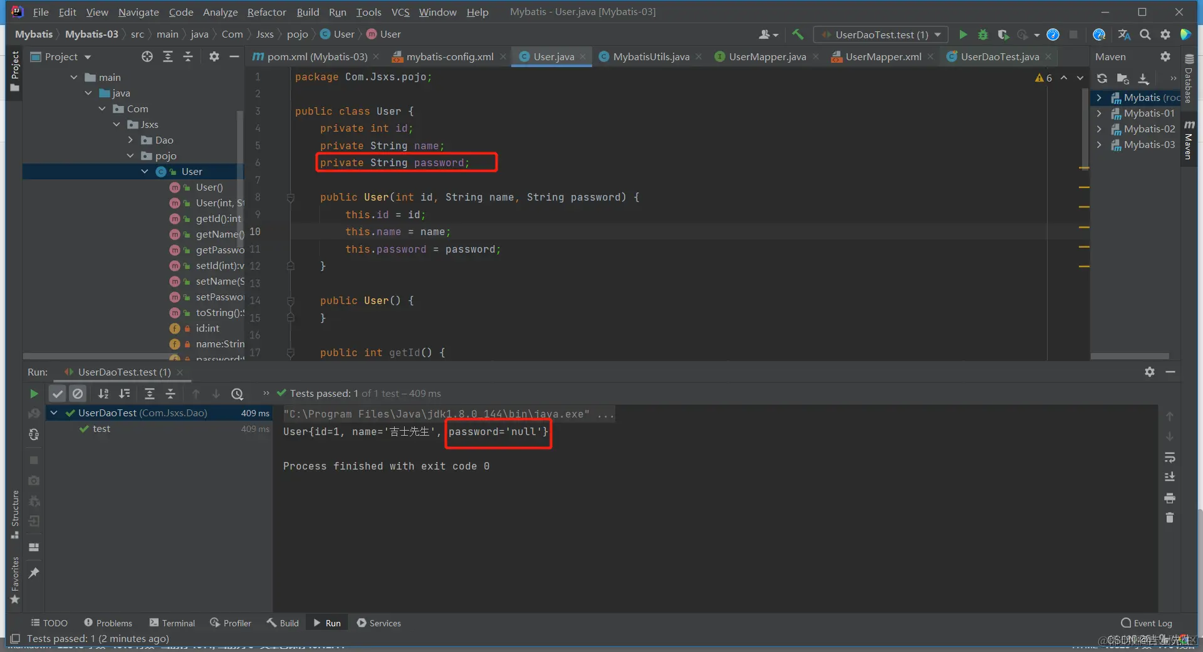Toggle showing ignored tests
The image size is (1203, 652).
click(x=78, y=394)
